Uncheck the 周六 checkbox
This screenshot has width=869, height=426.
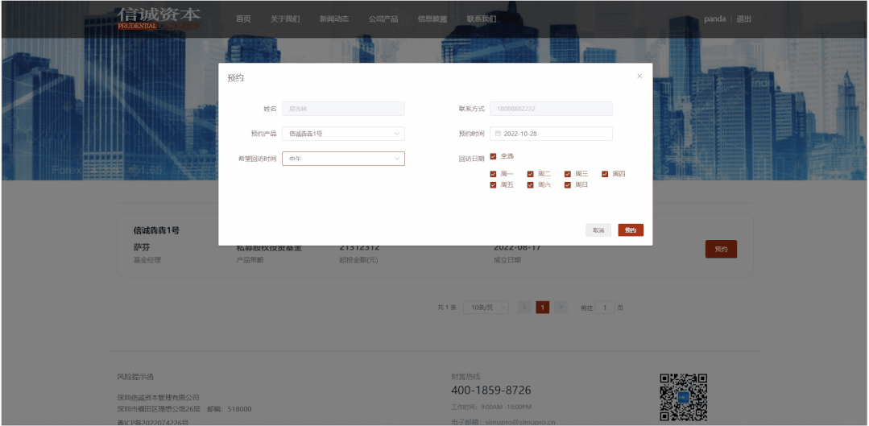coord(531,185)
